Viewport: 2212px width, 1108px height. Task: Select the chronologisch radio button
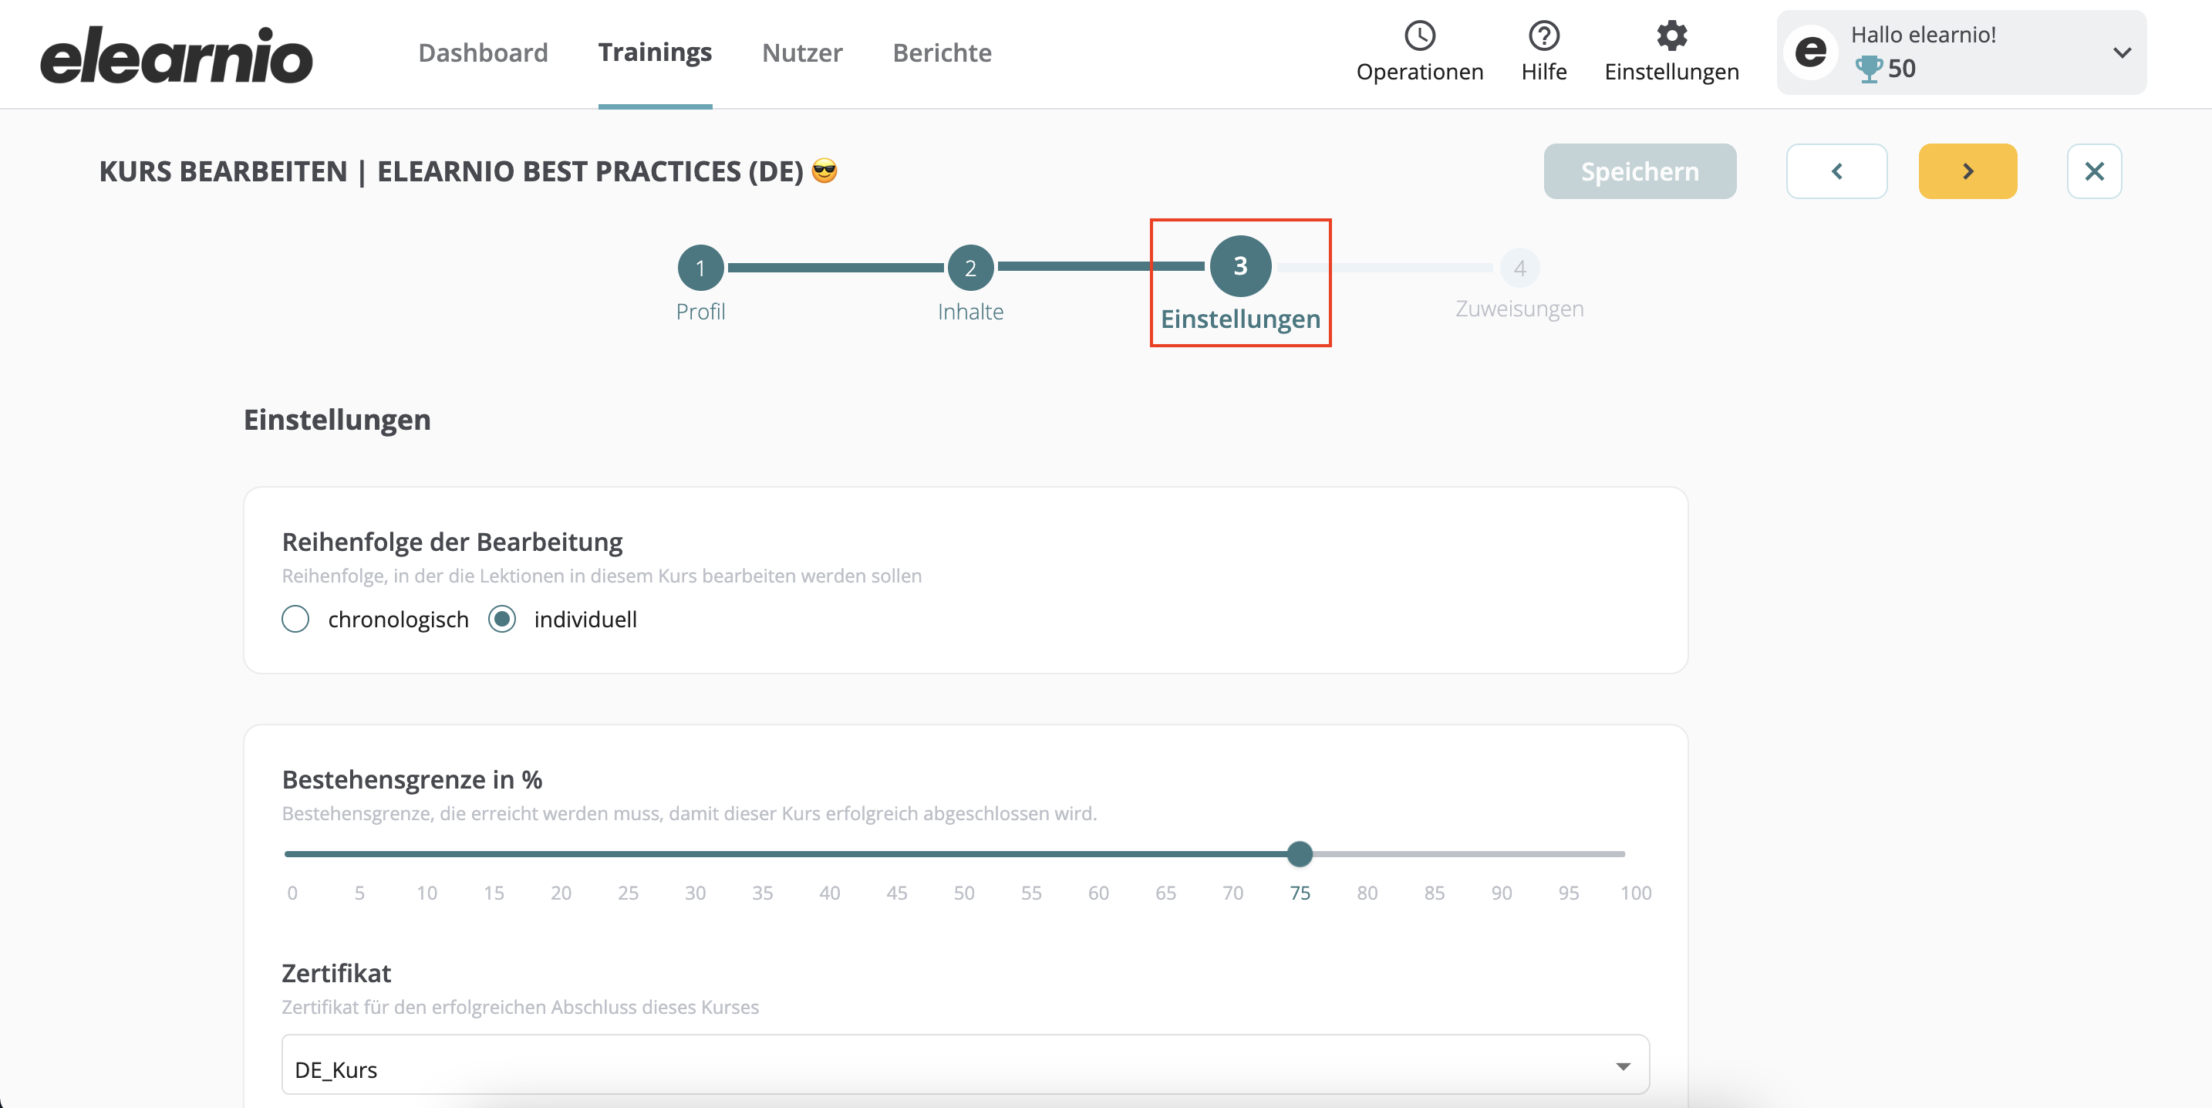295,618
